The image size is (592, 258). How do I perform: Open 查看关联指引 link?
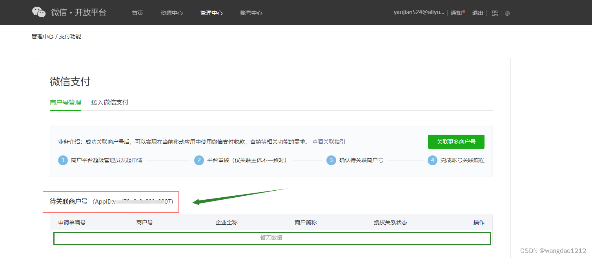point(329,142)
